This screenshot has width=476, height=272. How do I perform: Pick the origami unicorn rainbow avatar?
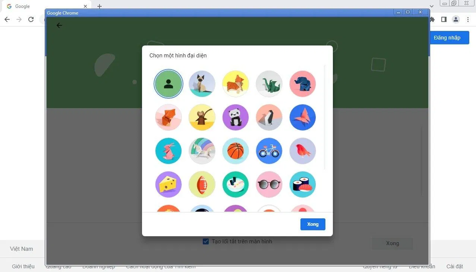[x=202, y=151]
